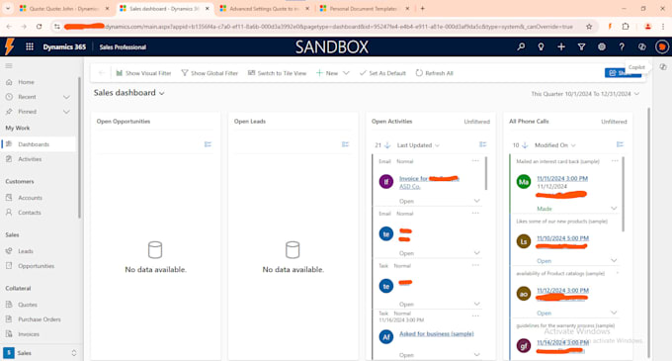Open the advanced find funnel icon
672x361 pixels.
[x=581, y=46]
